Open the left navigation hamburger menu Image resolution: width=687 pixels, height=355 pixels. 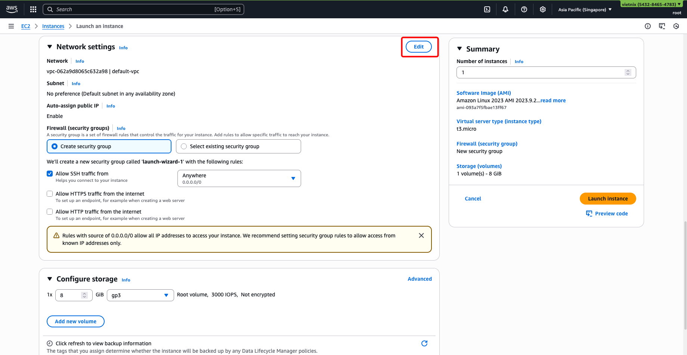coord(11,26)
